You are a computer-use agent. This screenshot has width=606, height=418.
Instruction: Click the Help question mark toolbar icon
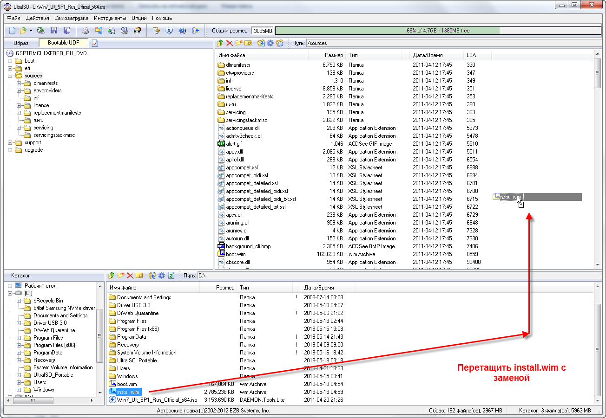(182, 31)
